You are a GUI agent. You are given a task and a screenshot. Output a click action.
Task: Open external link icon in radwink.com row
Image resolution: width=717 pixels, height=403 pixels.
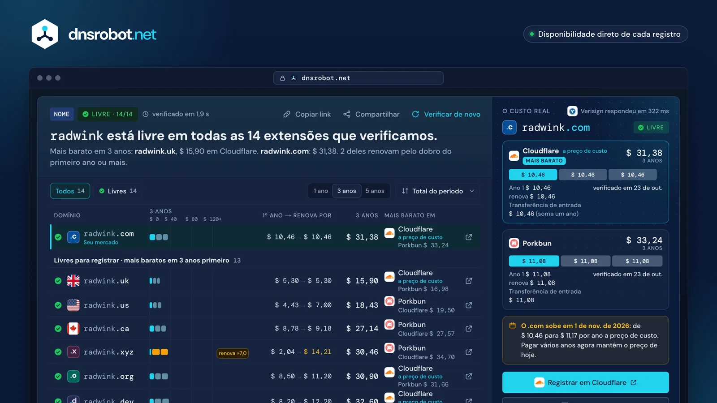point(469,237)
